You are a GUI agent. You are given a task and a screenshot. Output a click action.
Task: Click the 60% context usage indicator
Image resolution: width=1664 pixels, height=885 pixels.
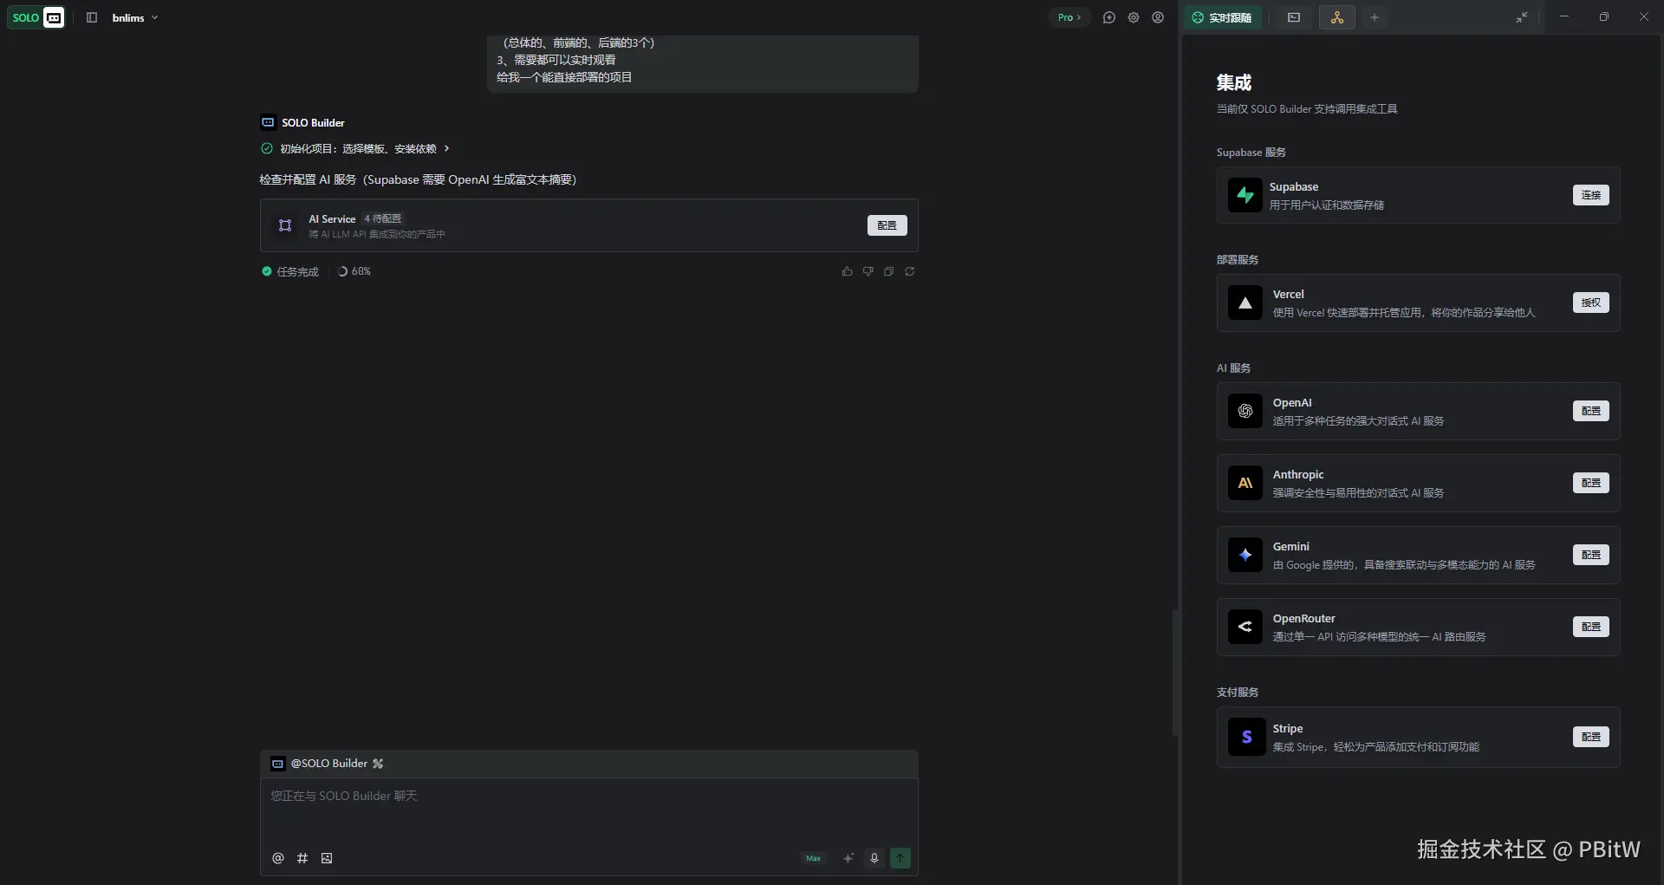354,271
